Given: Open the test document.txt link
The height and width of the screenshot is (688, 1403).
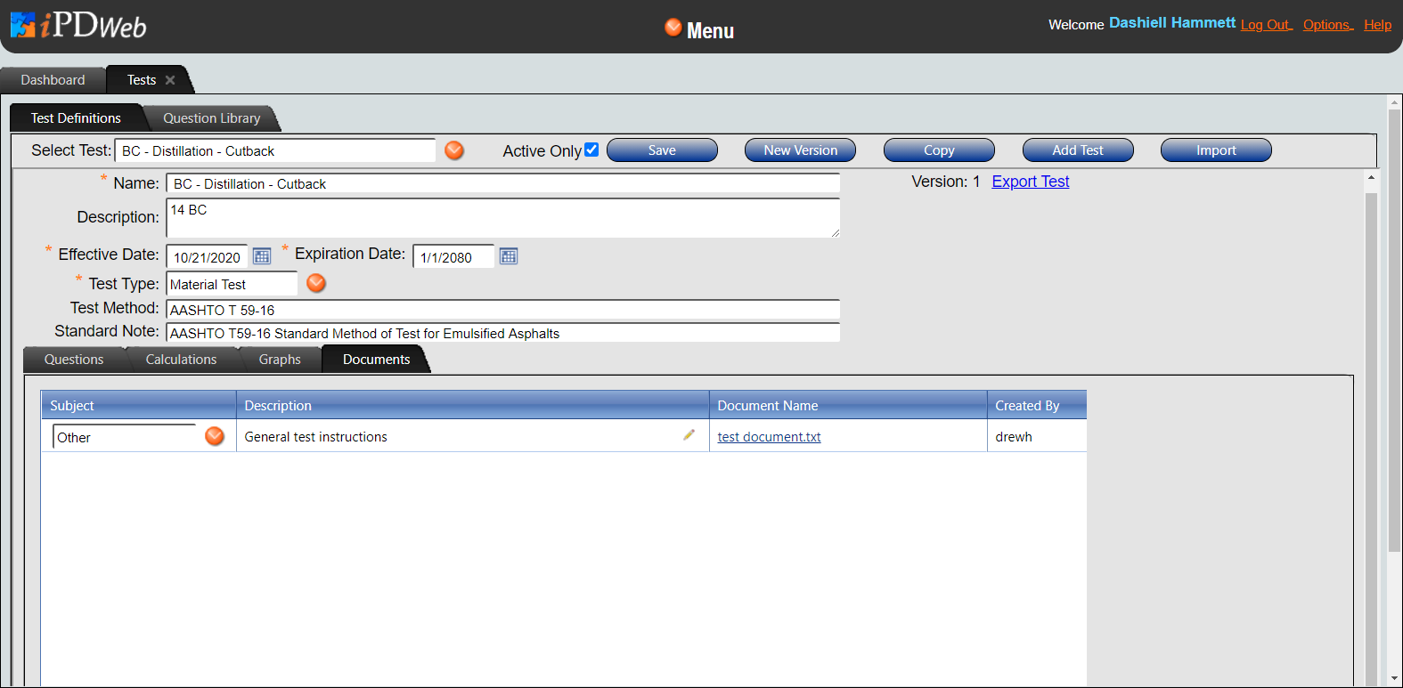Looking at the screenshot, I should pos(769,437).
